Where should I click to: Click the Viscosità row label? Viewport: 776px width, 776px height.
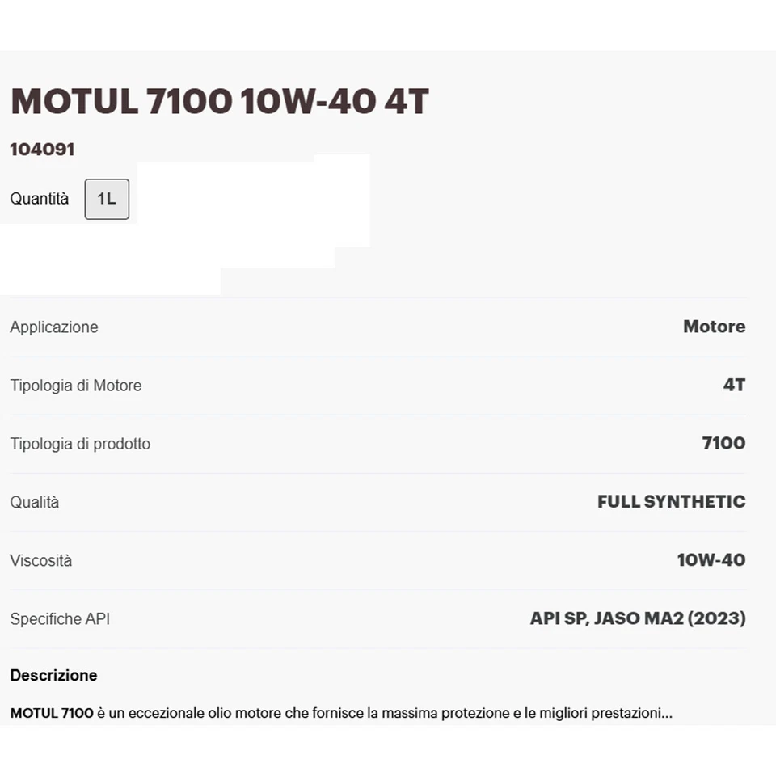[x=40, y=560]
